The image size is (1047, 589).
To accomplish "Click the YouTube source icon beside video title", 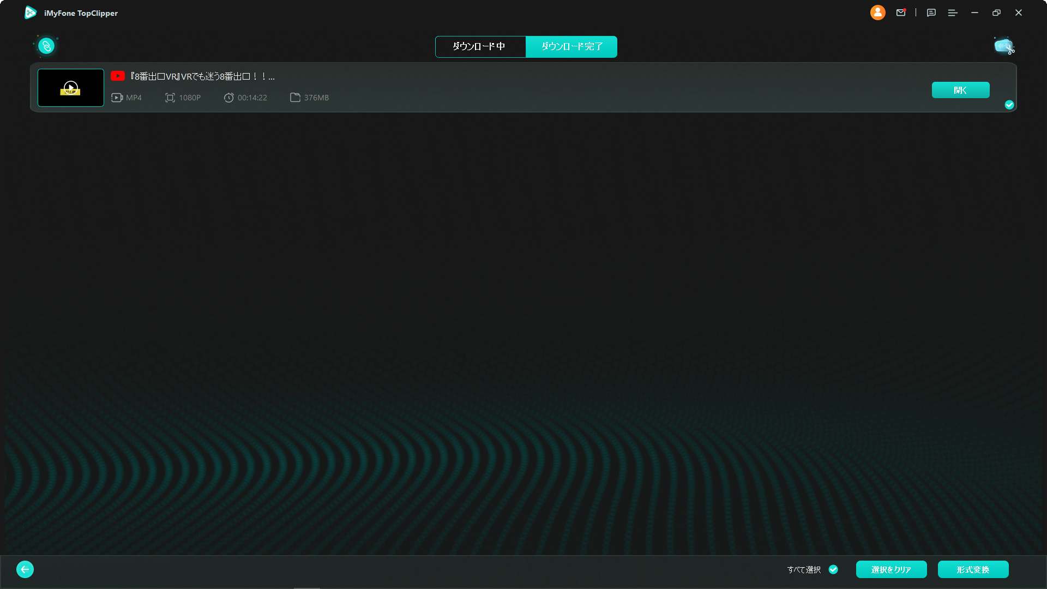I will pos(118,76).
